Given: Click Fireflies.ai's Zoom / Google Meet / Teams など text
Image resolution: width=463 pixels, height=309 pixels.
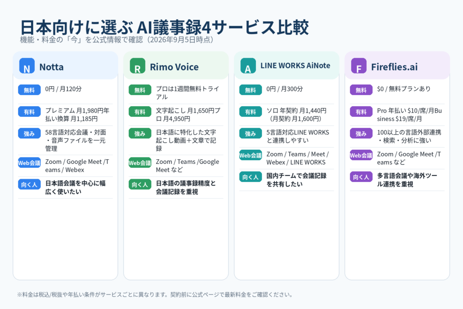Looking at the screenshot, I should coord(409,158).
